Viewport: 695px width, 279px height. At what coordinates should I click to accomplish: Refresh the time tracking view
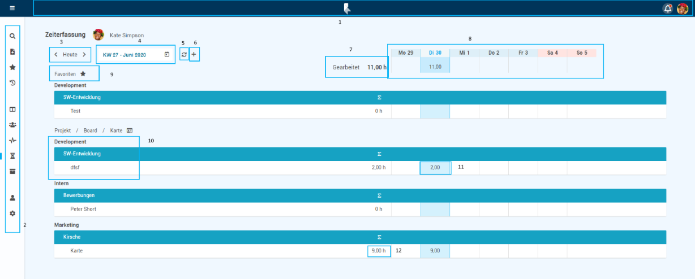coord(184,55)
